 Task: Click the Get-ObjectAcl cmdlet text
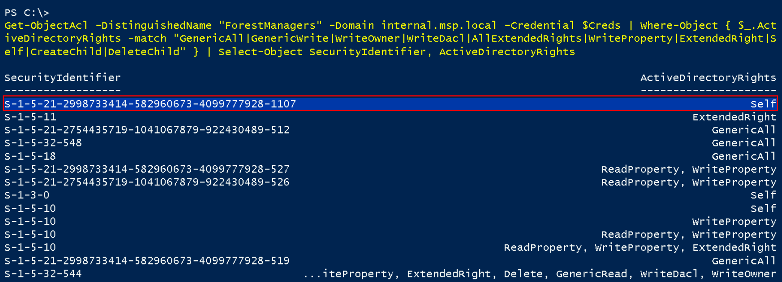46,25
